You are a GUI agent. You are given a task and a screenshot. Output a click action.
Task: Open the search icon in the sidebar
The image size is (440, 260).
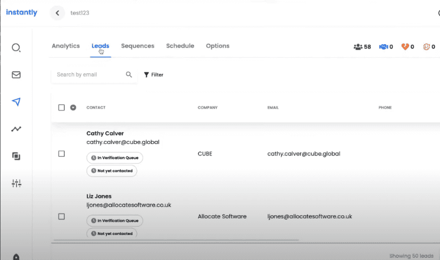tap(16, 48)
